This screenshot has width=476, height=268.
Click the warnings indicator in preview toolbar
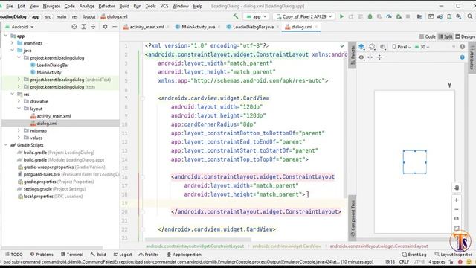463,47
